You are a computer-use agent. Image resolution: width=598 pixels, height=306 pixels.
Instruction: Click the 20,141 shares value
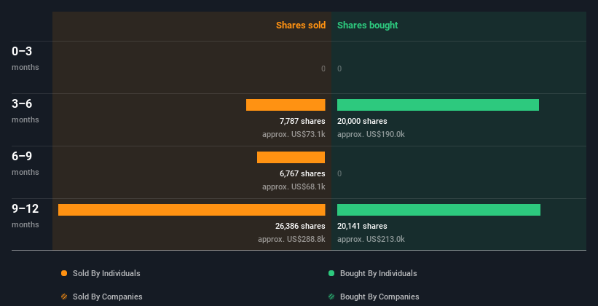pos(362,226)
